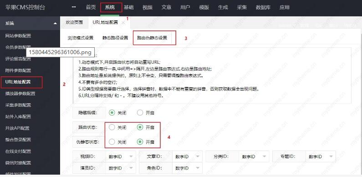
Task: Collapse the 系统 sidebar section arrow
Action: 55,23
